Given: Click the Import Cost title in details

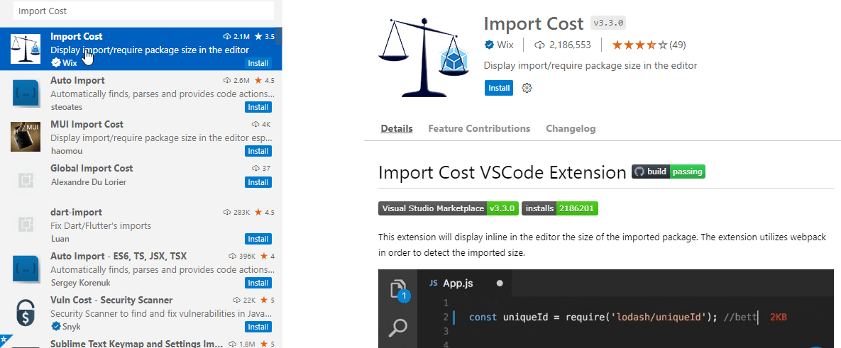Looking at the screenshot, I should tap(534, 23).
